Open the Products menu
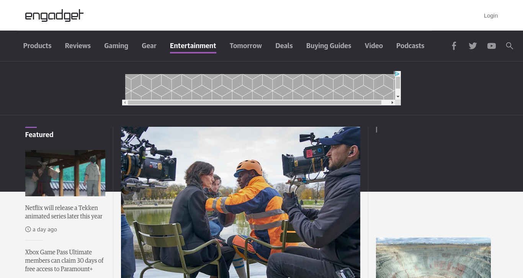The width and height of the screenshot is (523, 278). tap(37, 46)
